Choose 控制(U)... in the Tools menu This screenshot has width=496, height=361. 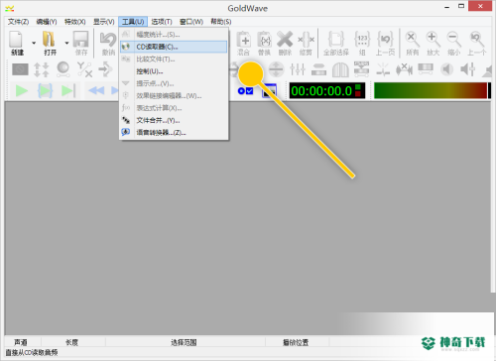[x=174, y=71]
